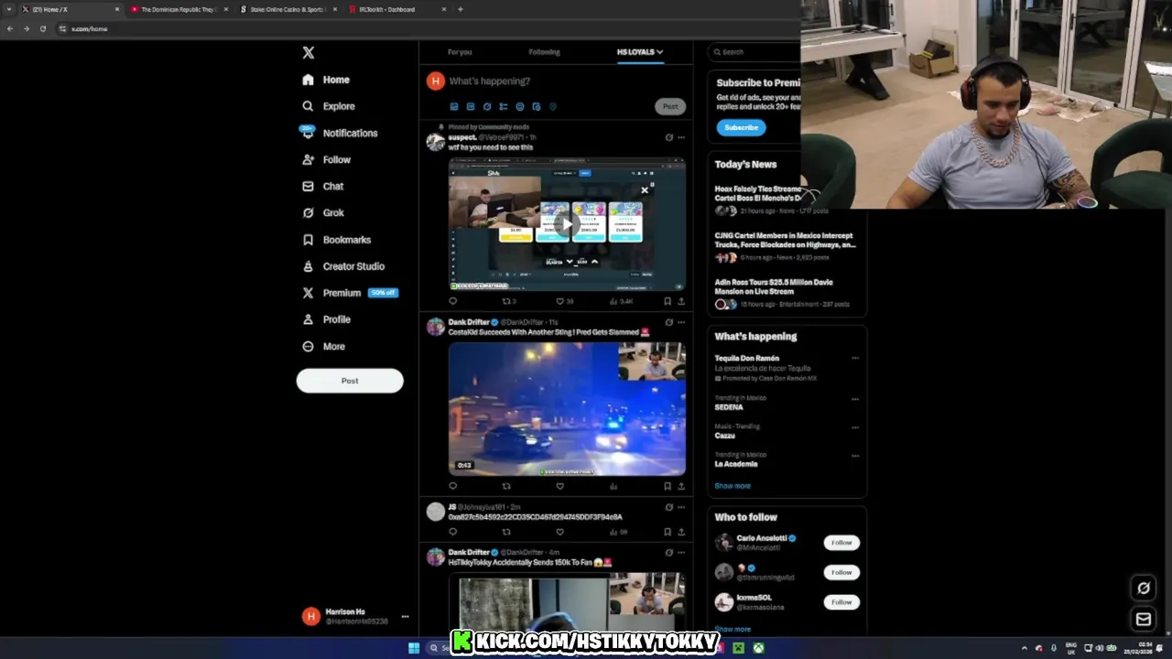Click the Search field on X
The image size is (1172, 659).
click(x=755, y=52)
